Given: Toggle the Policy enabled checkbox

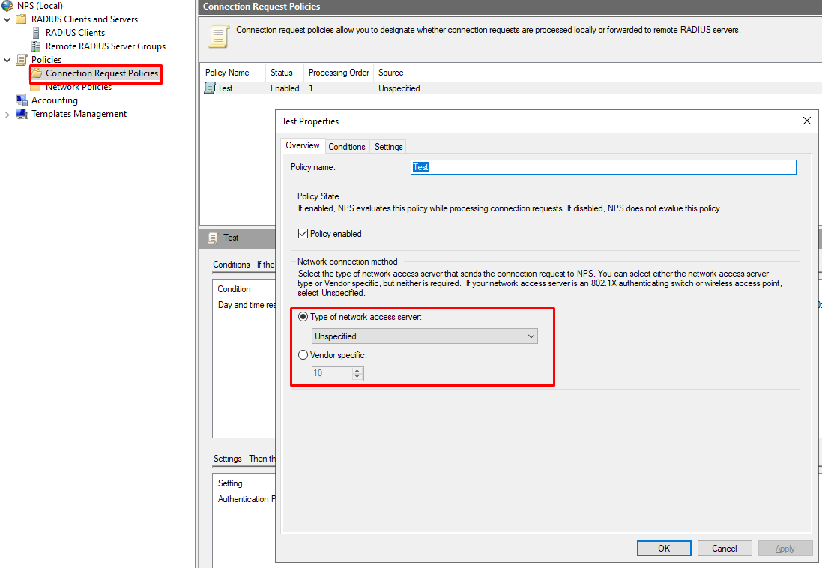Looking at the screenshot, I should click(x=303, y=234).
